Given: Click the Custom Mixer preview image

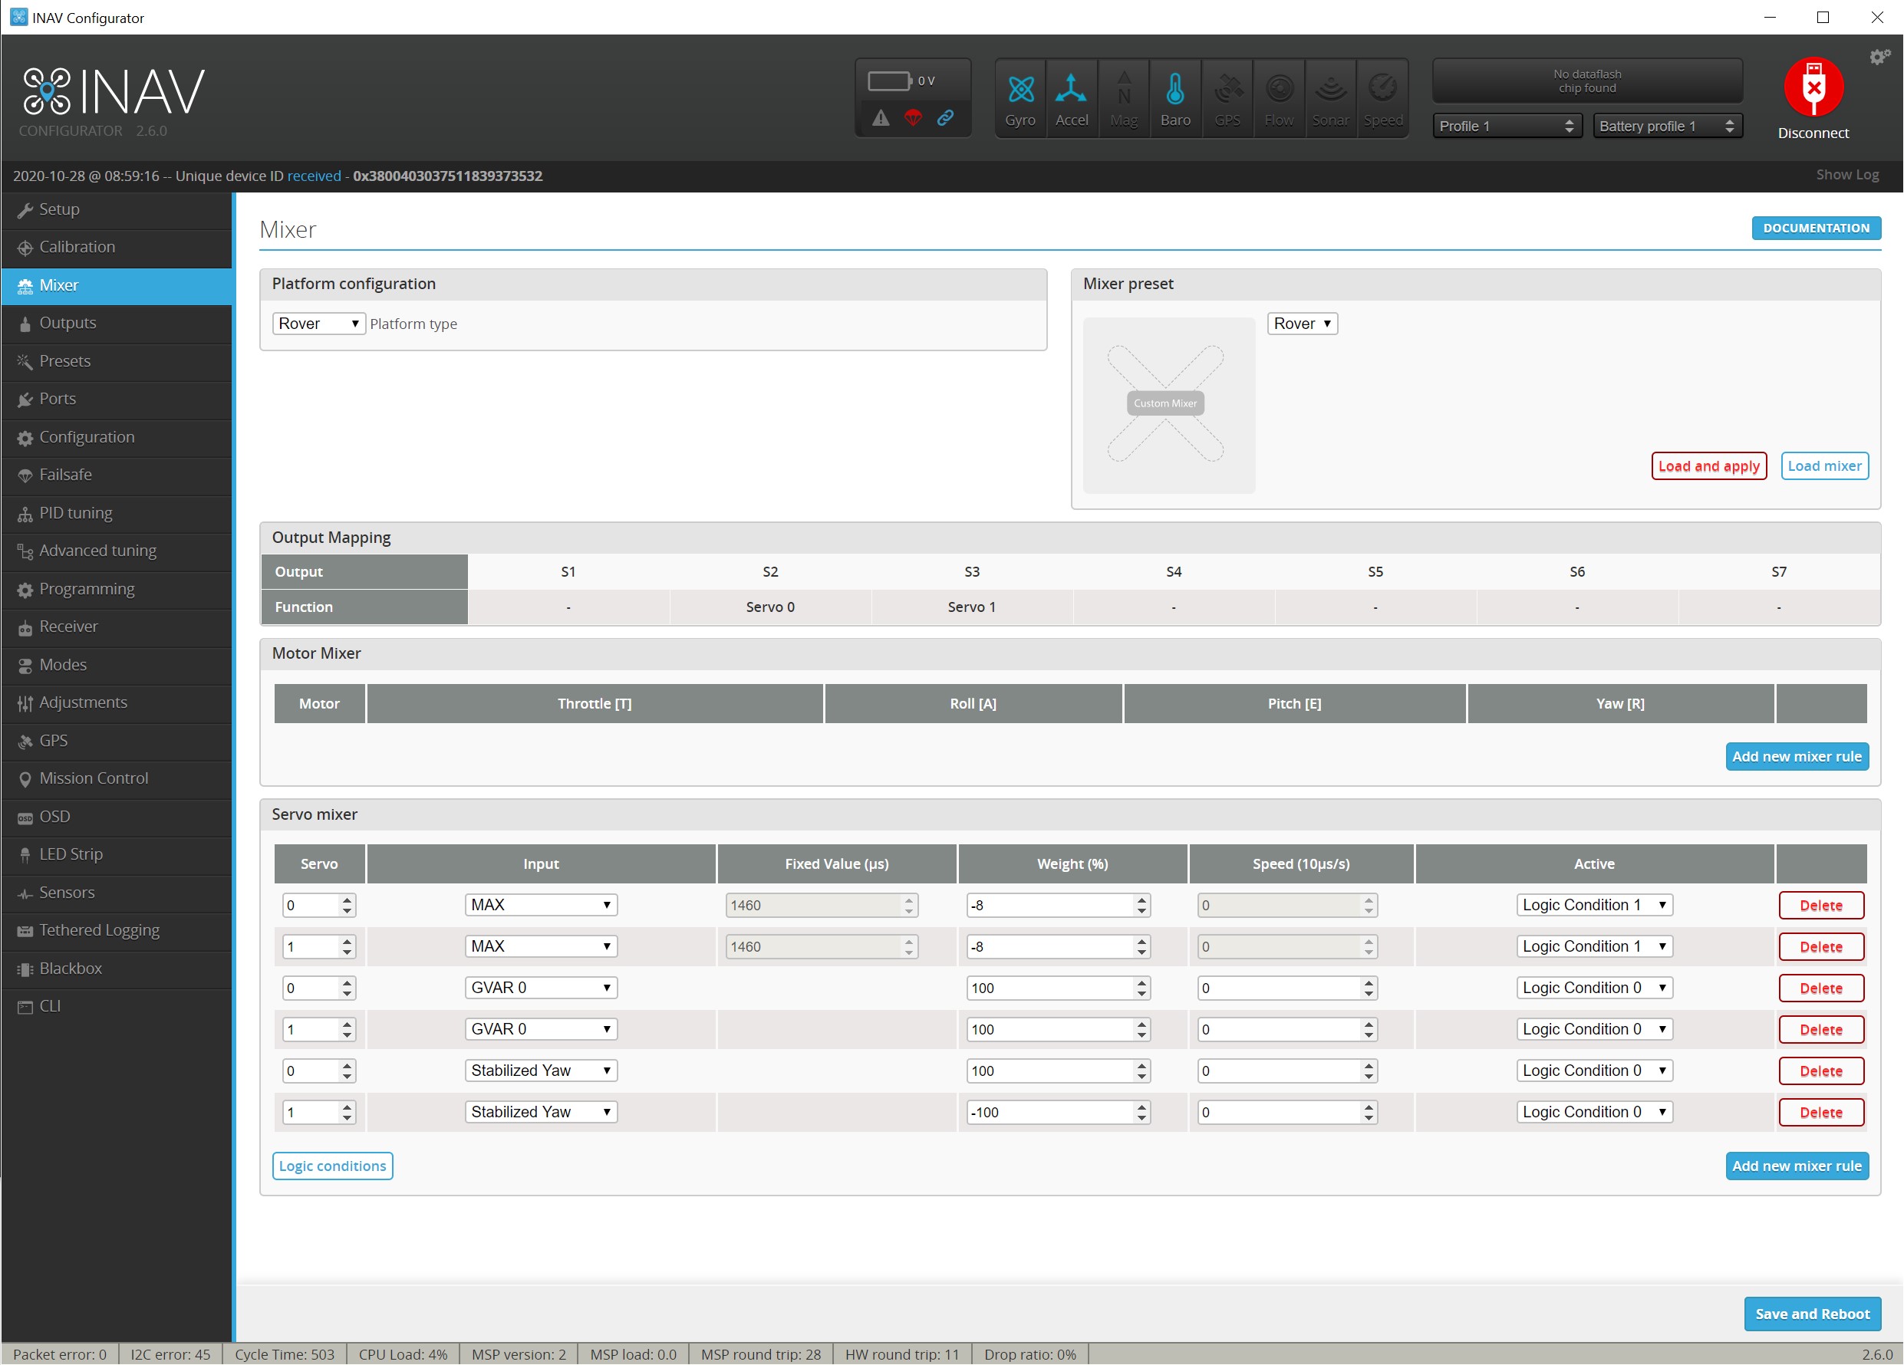Looking at the screenshot, I should pyautogui.click(x=1168, y=404).
